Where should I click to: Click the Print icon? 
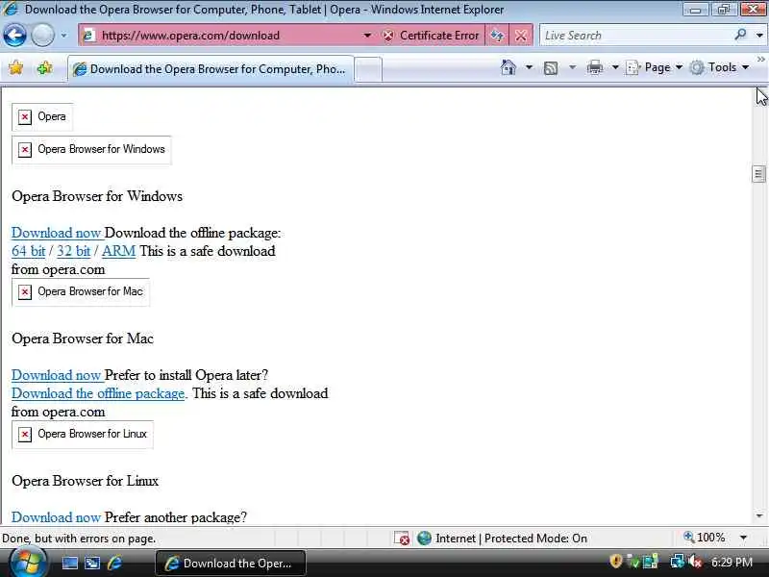594,67
